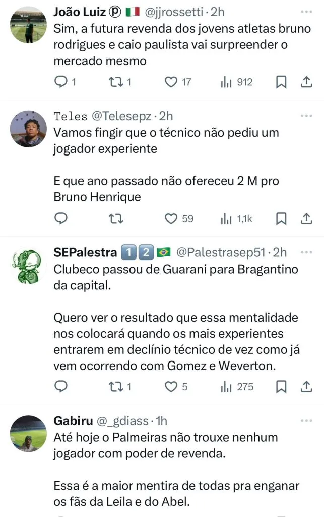The width and height of the screenshot is (324, 517).
Task: Open more options on SEPalestra's tweet
Action: coord(306,251)
